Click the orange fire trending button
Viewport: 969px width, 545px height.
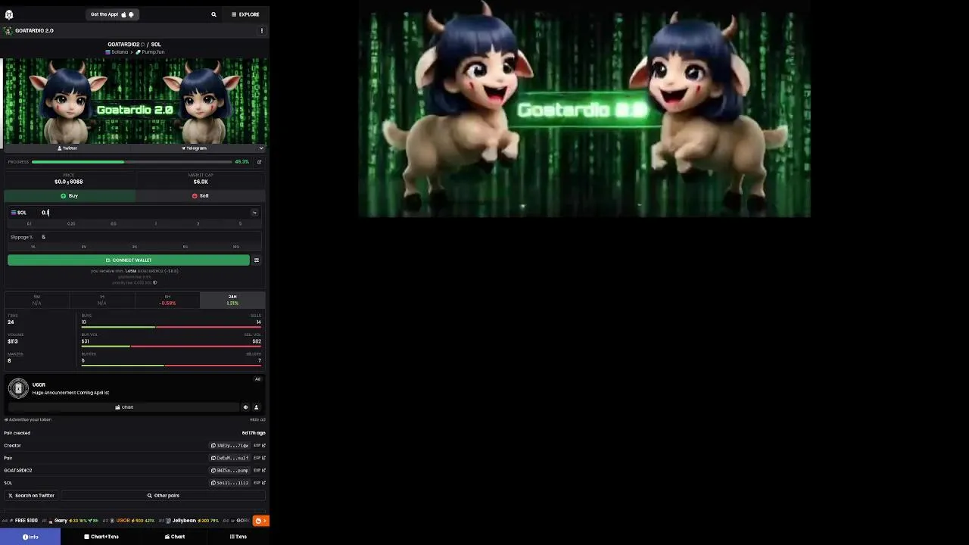tap(260, 521)
